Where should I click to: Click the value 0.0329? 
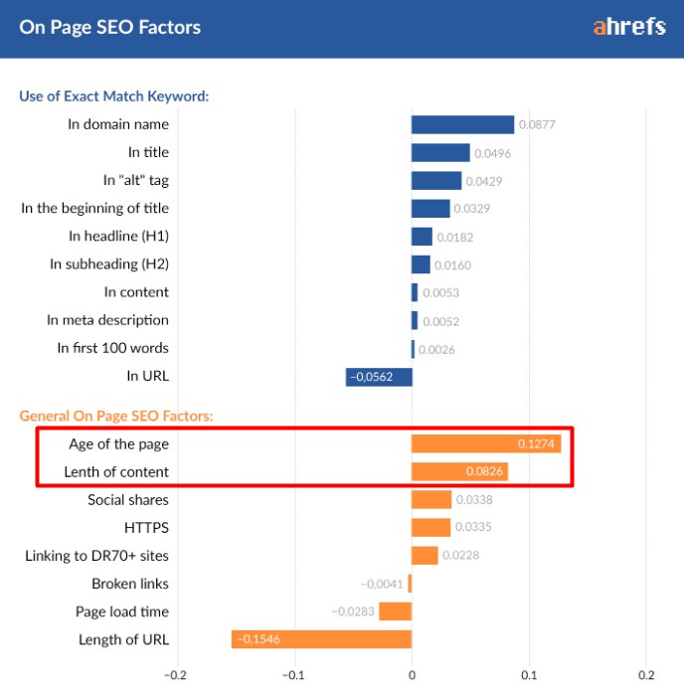[472, 209]
